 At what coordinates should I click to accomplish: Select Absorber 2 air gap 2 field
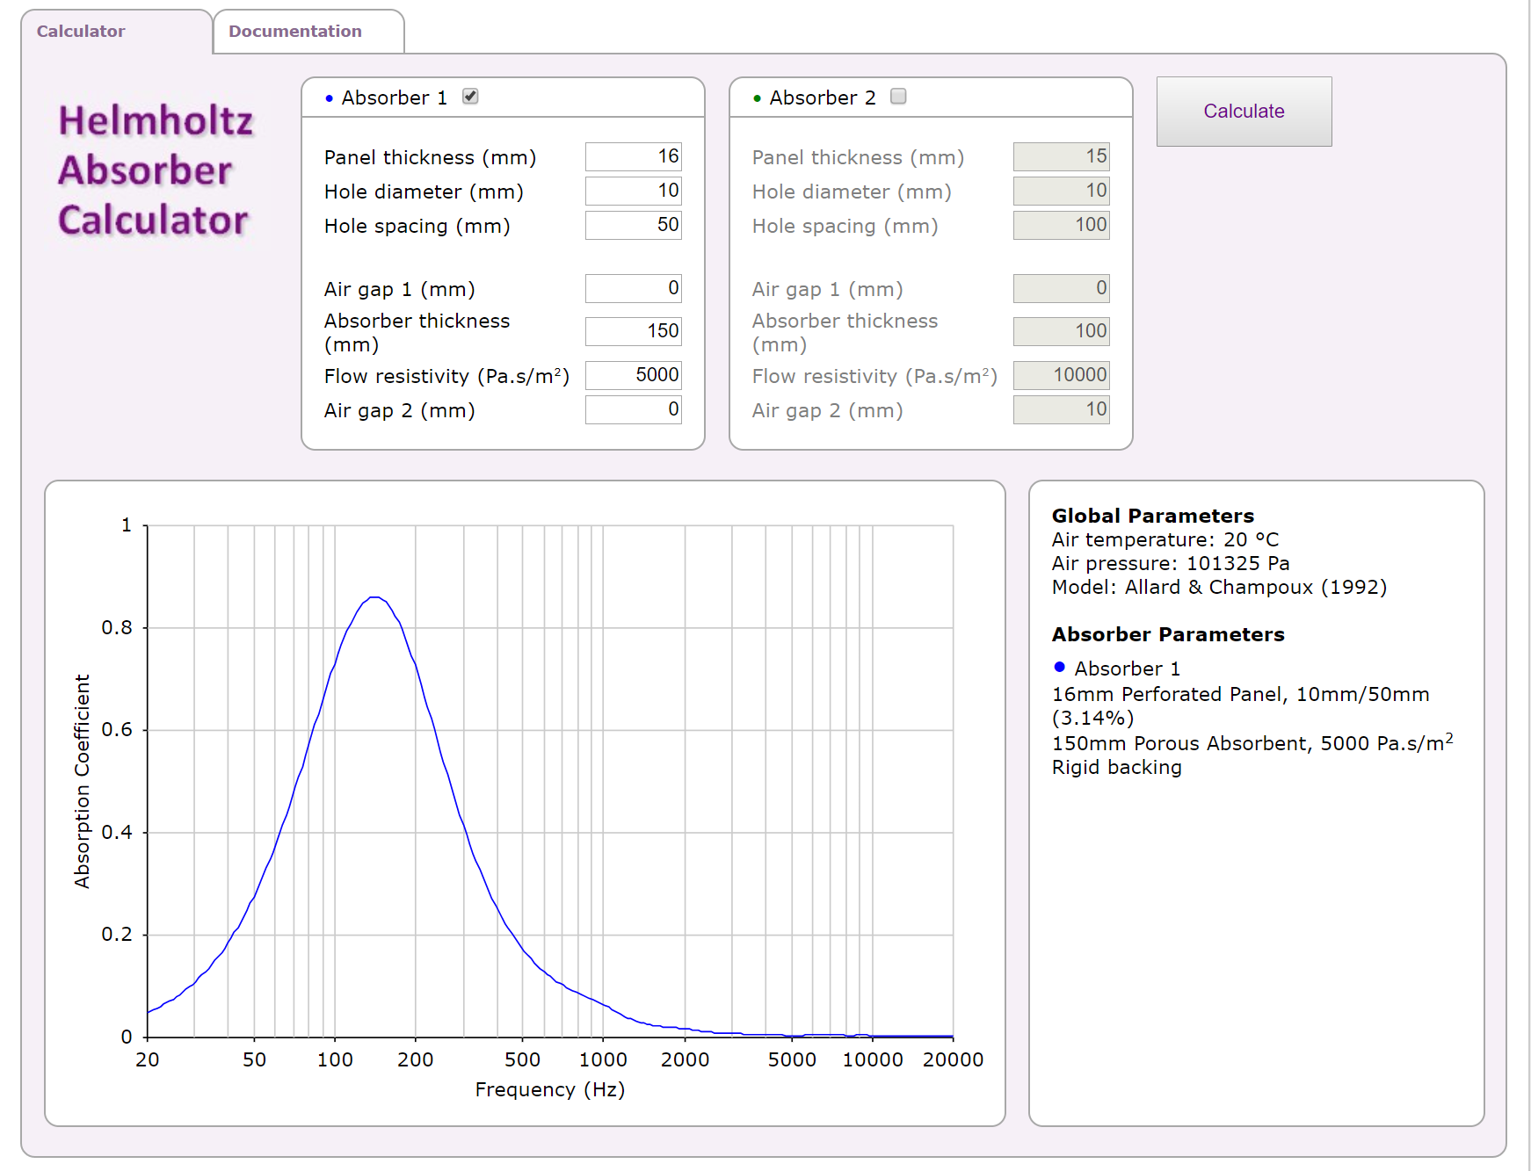pyautogui.click(x=1062, y=409)
